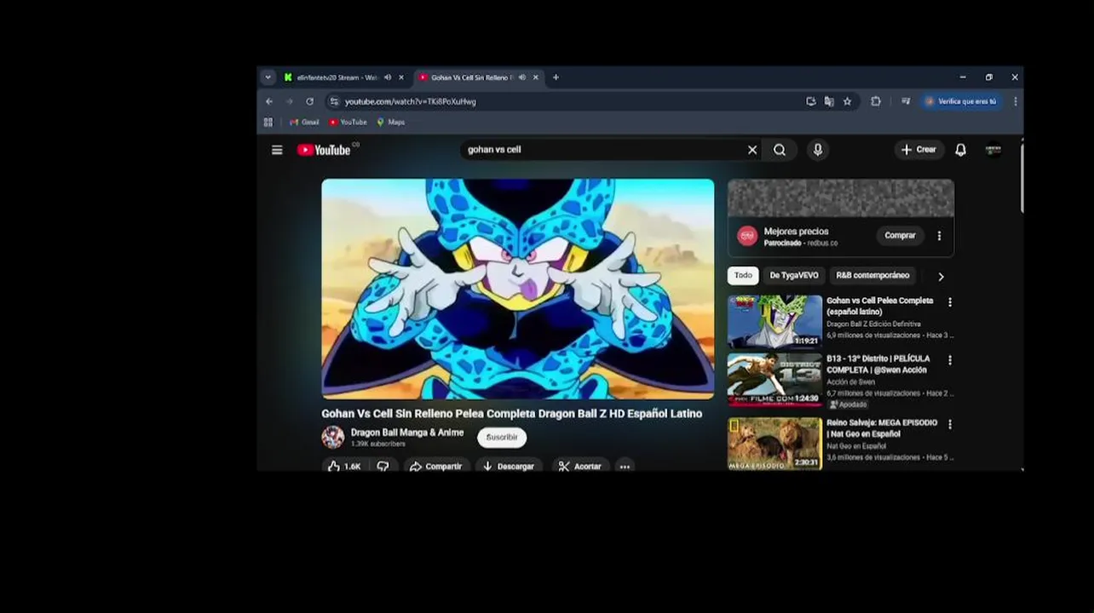Open more actions ellipsis under the video
This screenshot has width=1094, height=613.
[x=625, y=467]
